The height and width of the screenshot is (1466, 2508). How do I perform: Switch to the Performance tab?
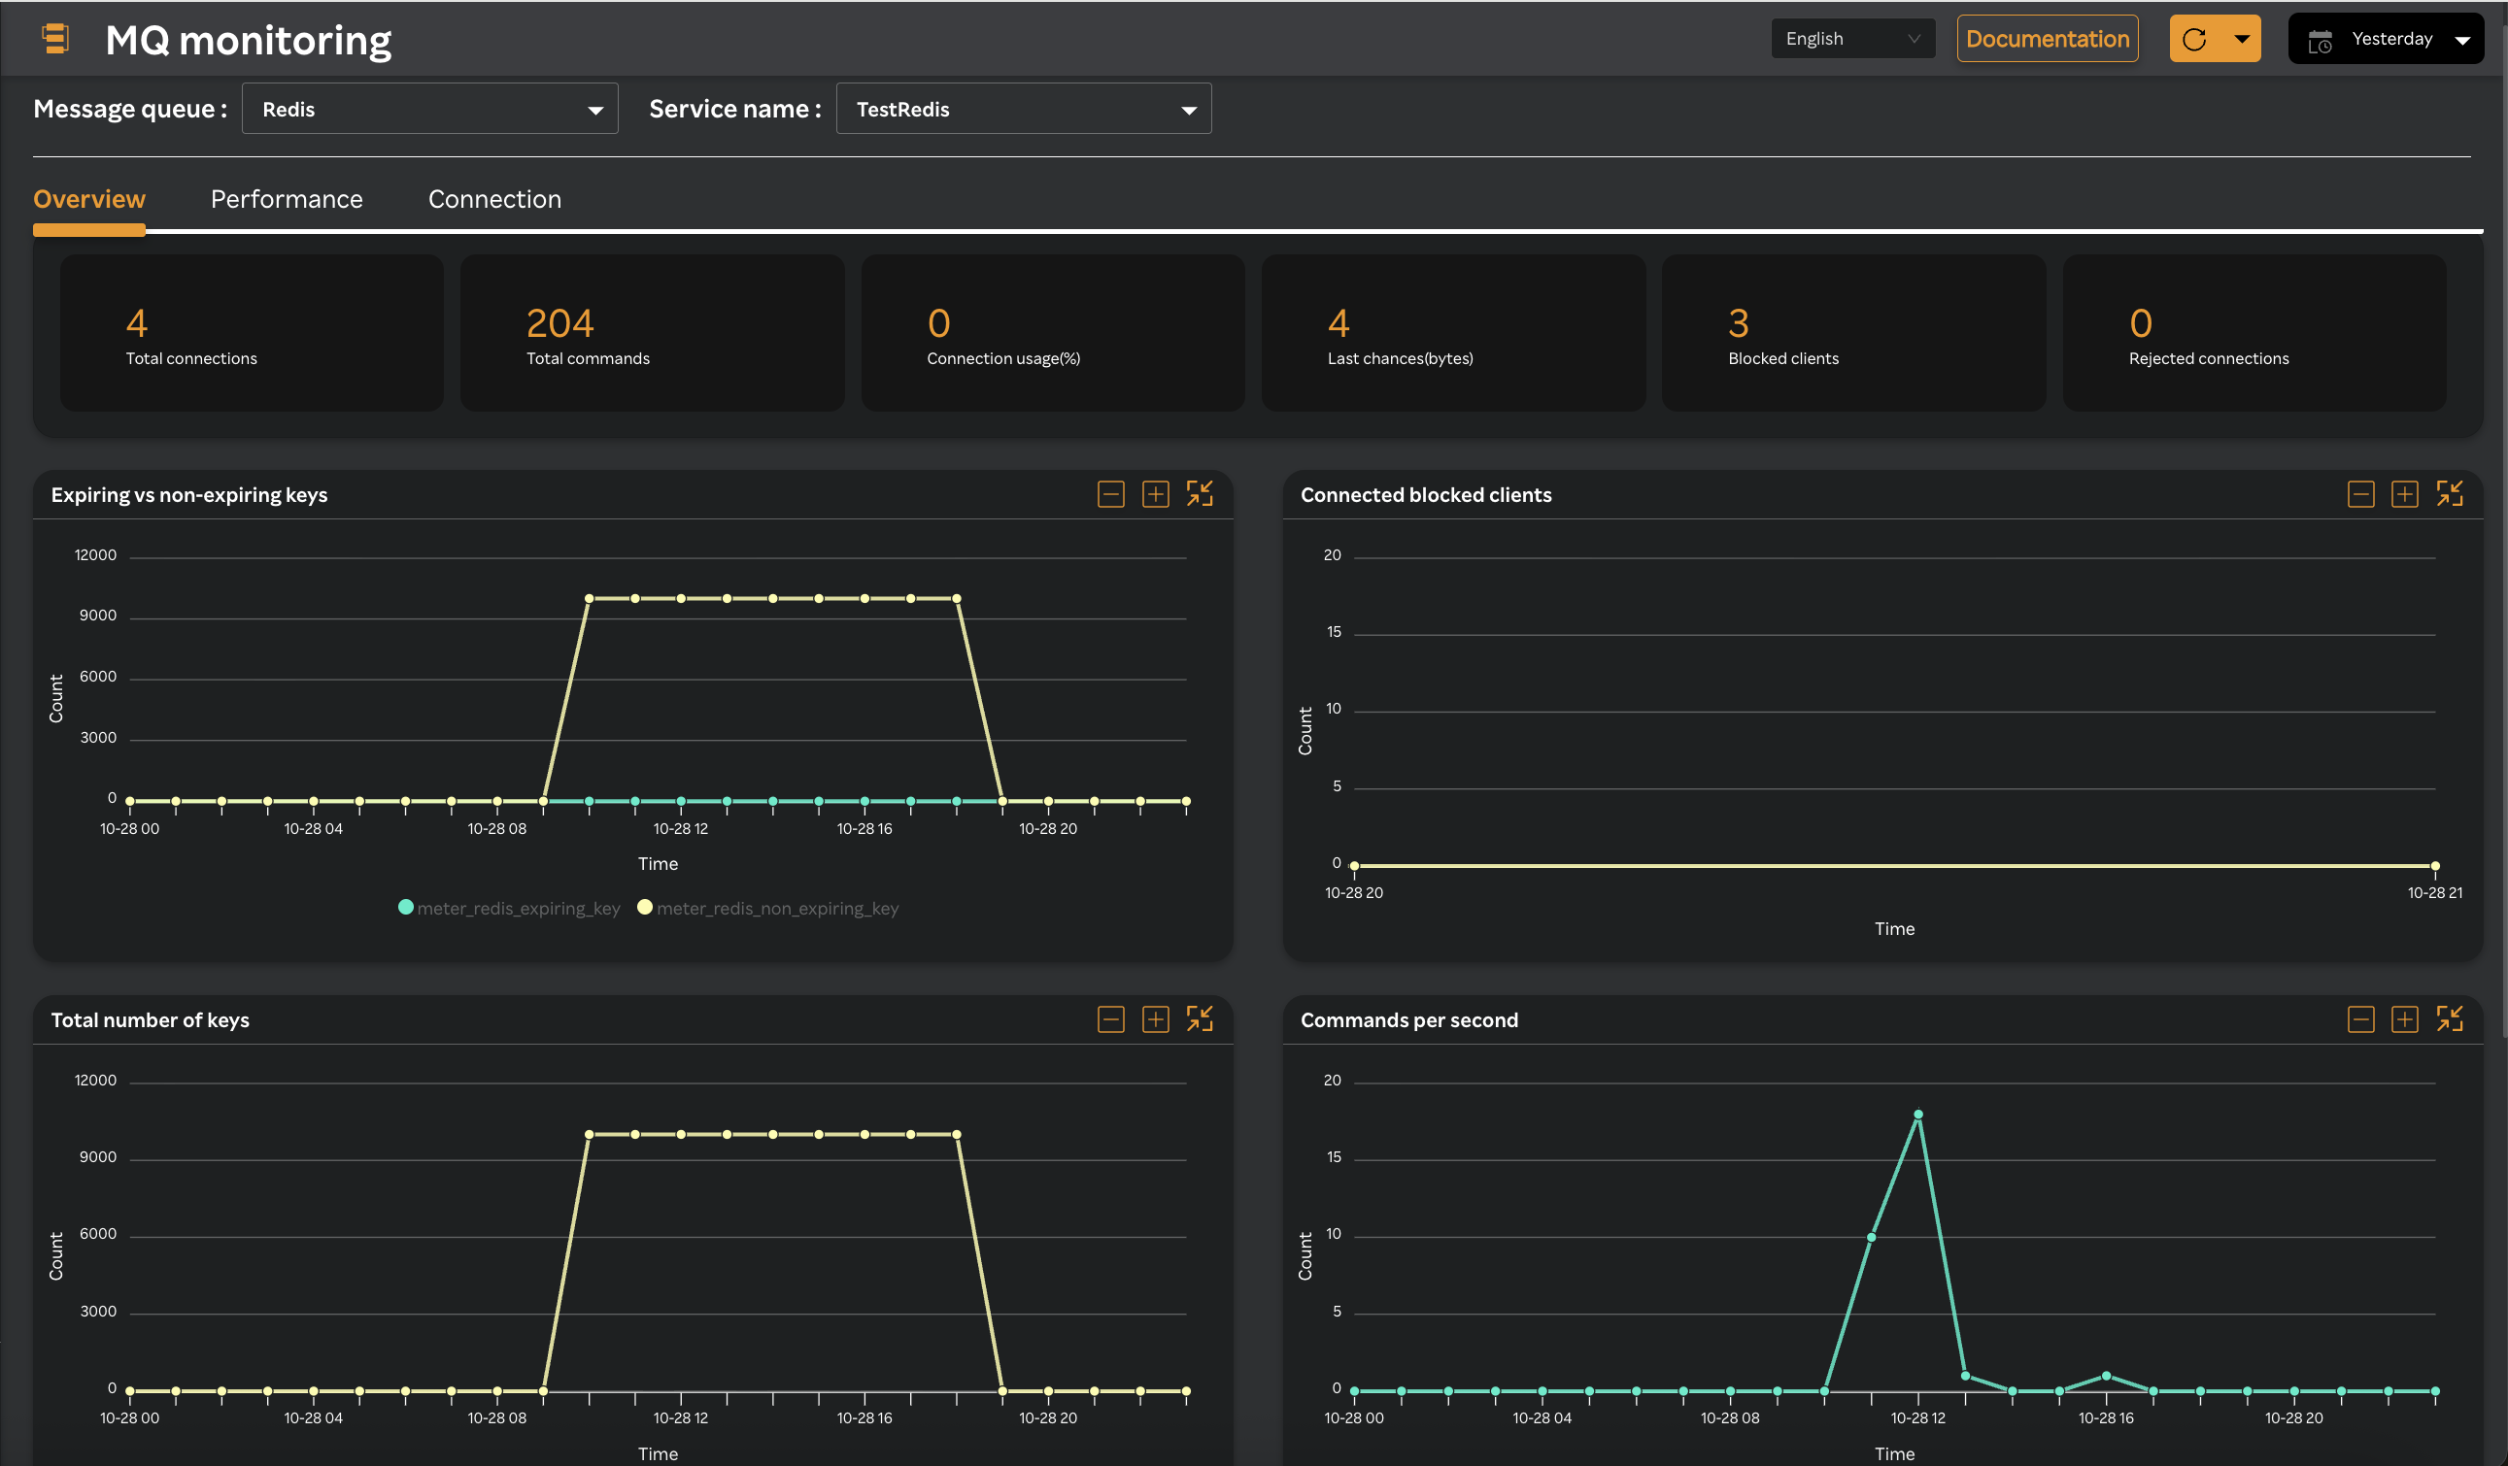[x=286, y=199]
